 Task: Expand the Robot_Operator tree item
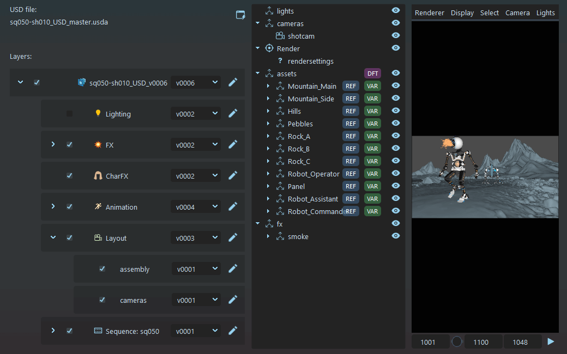[x=268, y=174]
